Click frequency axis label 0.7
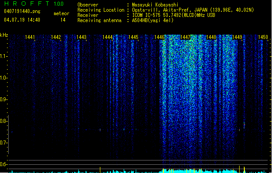This screenshot has height=173, width=272. 4,143
